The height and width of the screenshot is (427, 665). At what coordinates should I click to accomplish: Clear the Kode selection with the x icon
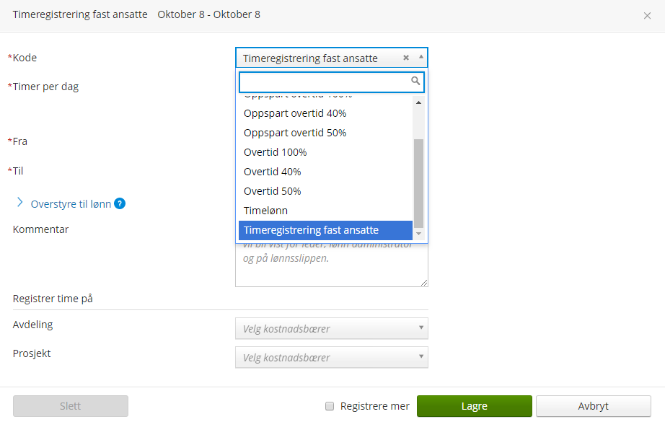[406, 58]
